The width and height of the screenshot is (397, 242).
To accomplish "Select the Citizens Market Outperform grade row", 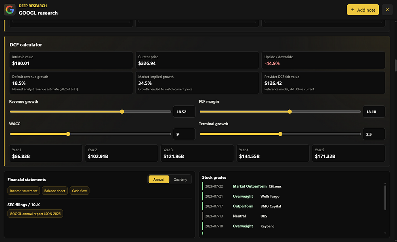I will (292, 186).
